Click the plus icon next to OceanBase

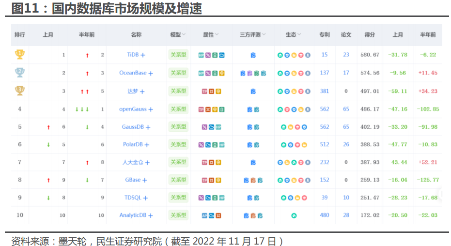point(151,73)
